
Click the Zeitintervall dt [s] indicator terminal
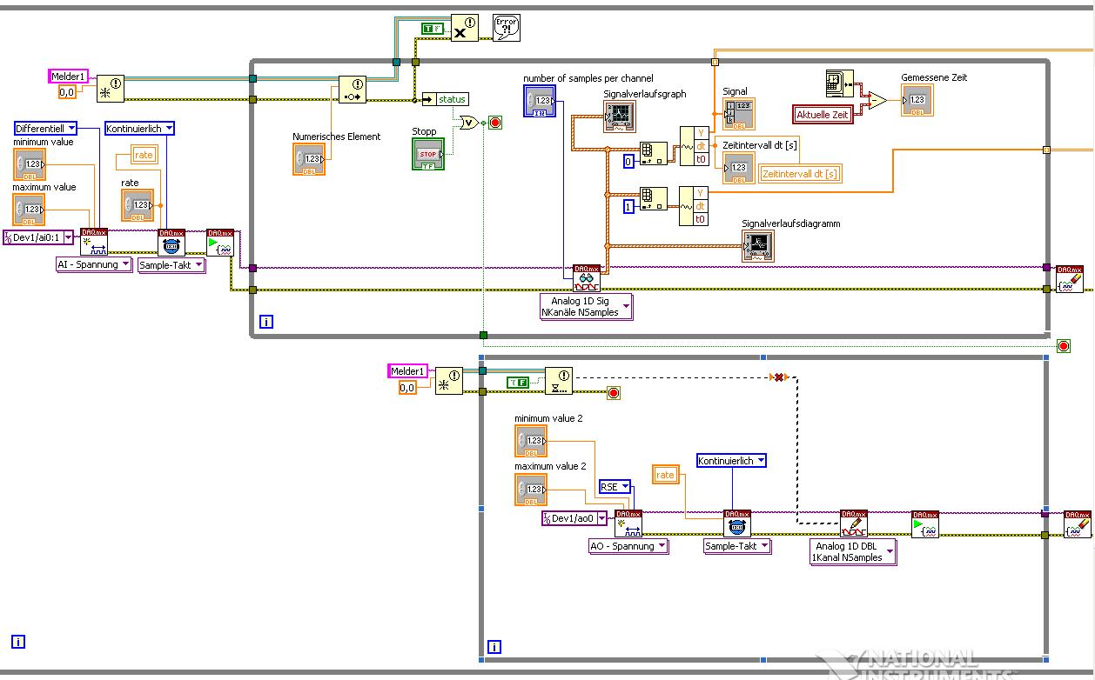[739, 168]
